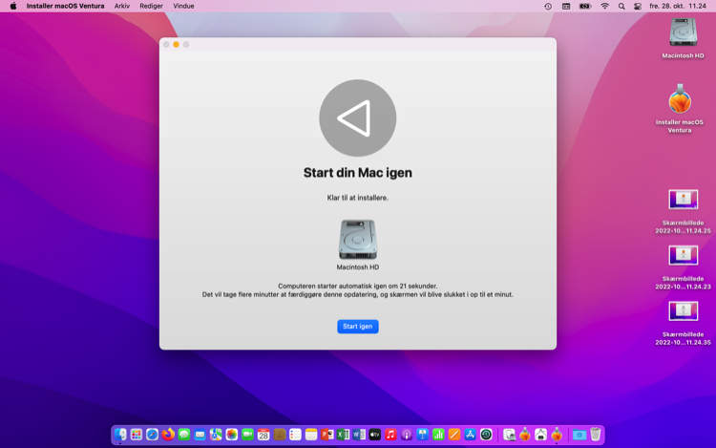The width and height of the screenshot is (716, 448).
Task: Select the Macintosh HD disk in installer
Action: click(357, 240)
